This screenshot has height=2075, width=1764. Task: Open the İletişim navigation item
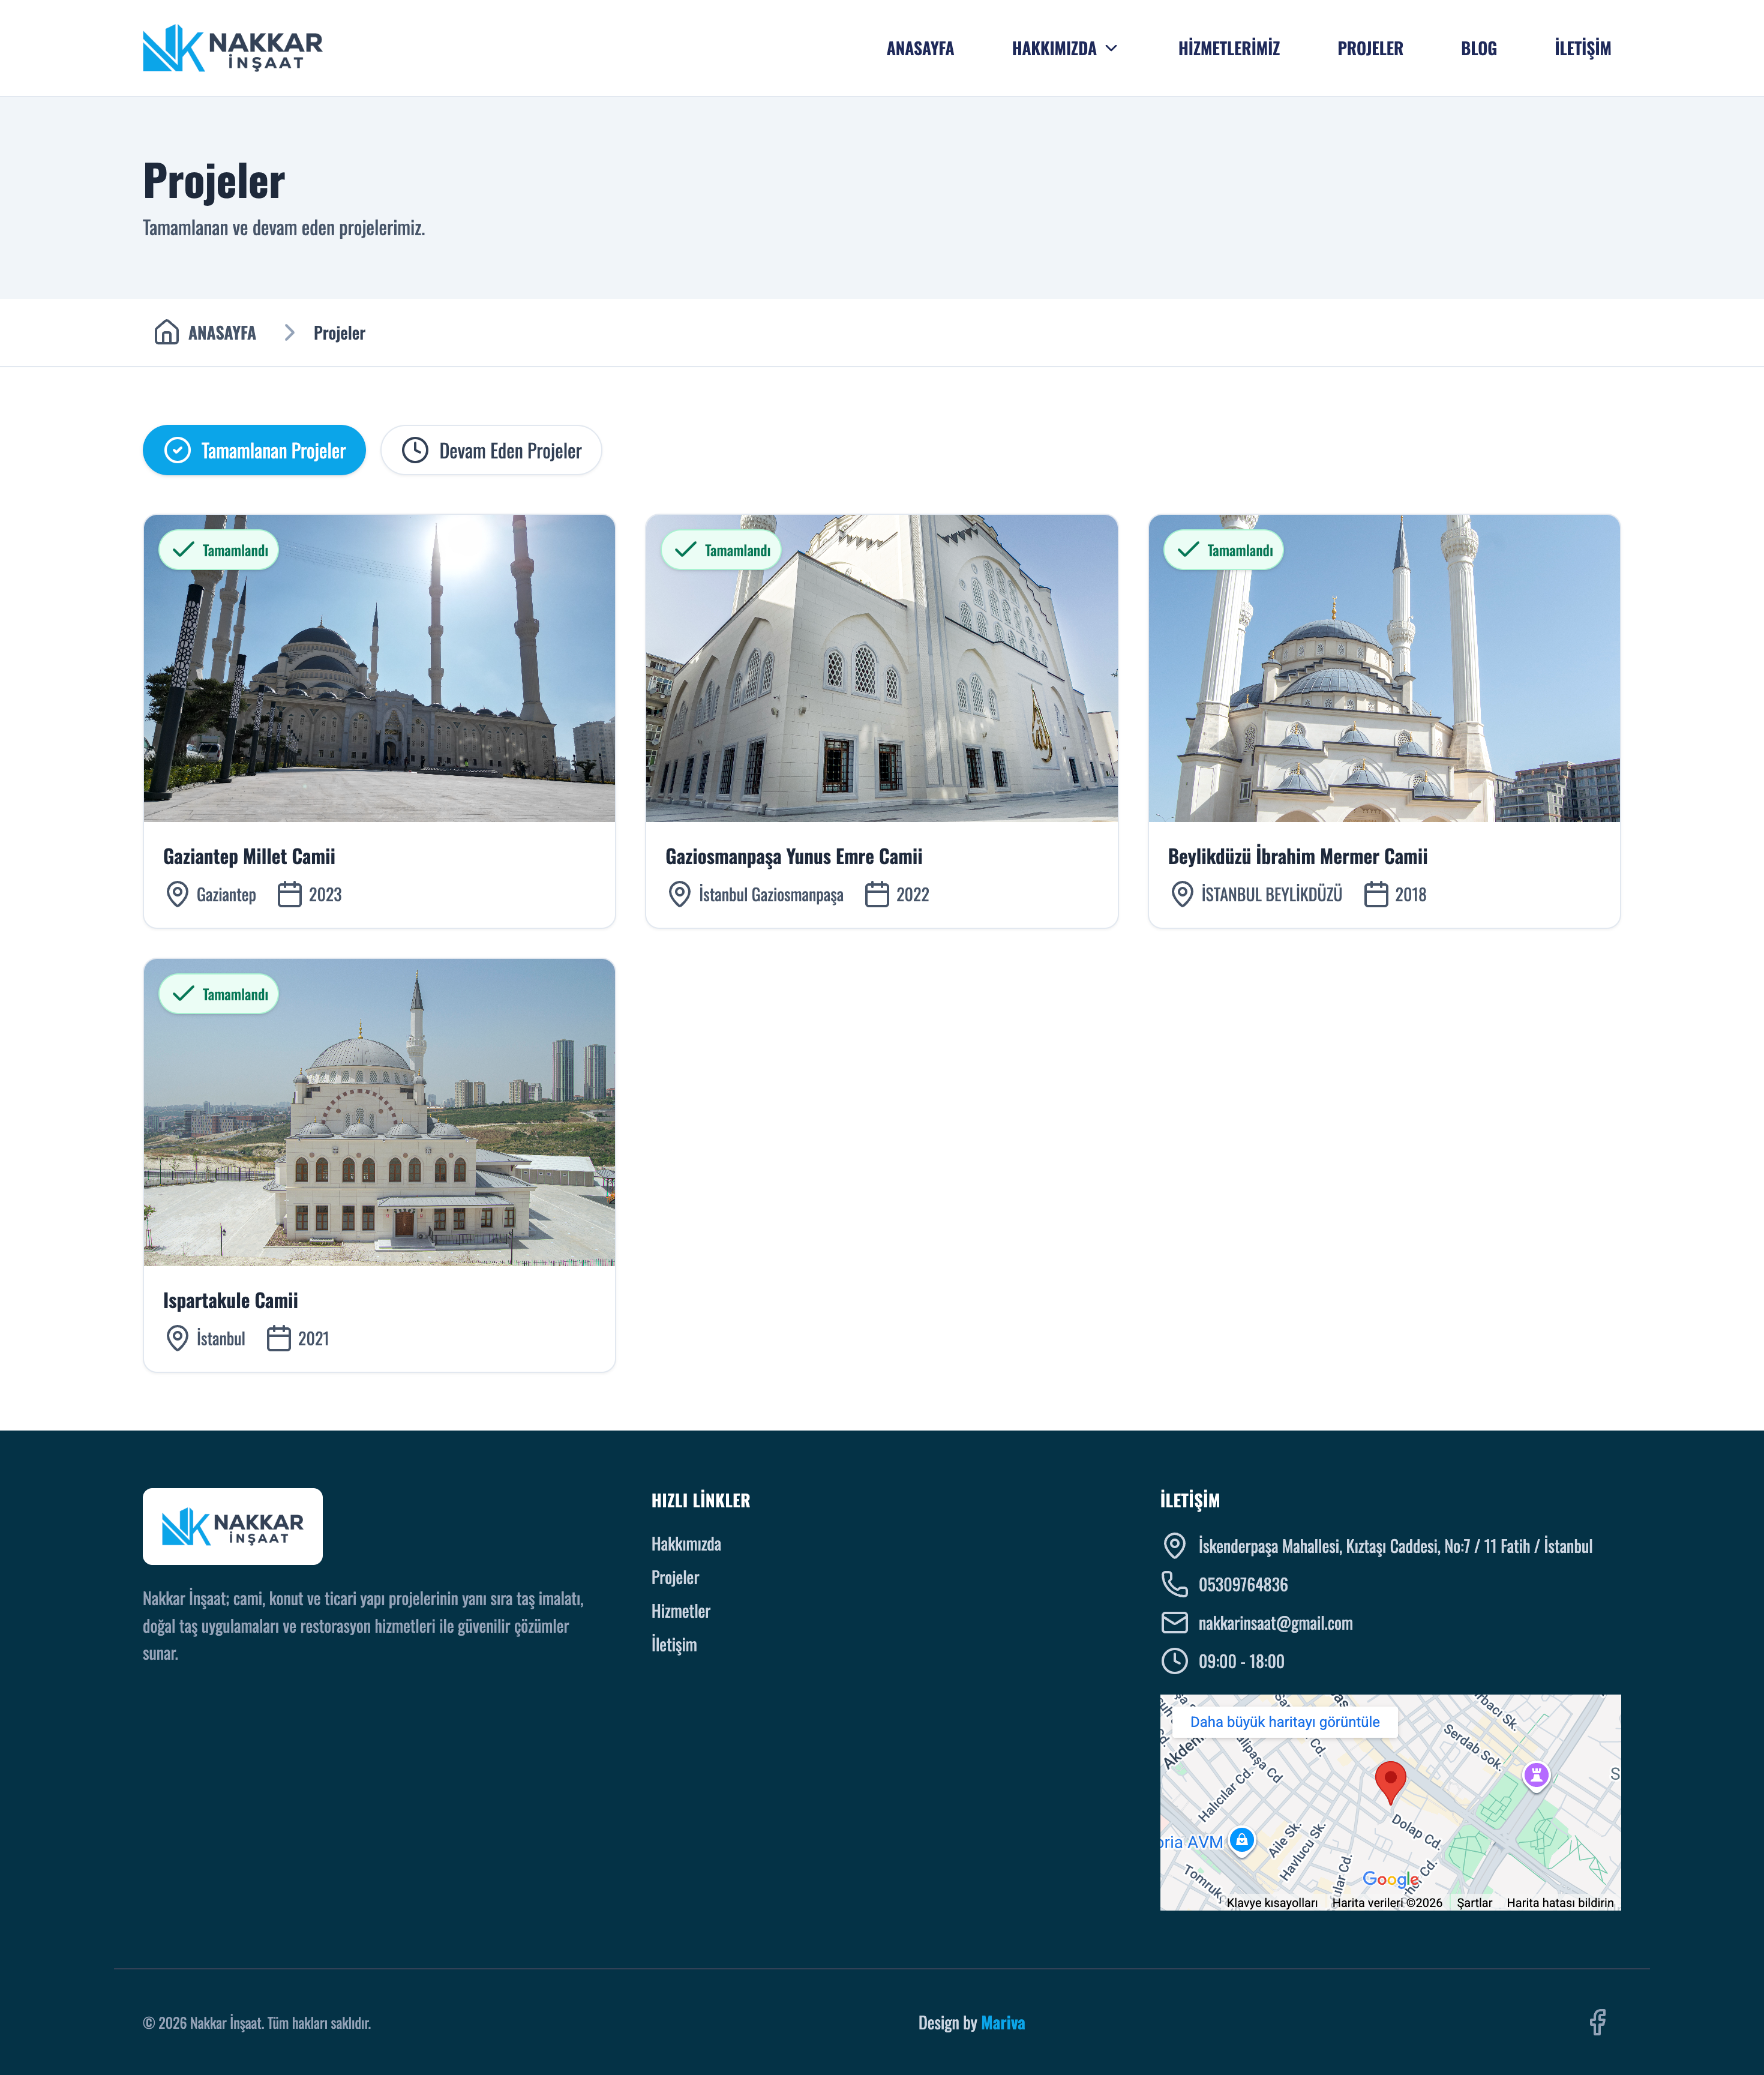[x=1582, y=48]
